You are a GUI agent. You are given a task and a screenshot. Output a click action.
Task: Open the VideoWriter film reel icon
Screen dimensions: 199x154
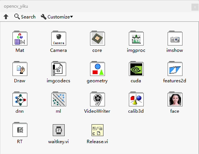pyautogui.click(x=97, y=99)
